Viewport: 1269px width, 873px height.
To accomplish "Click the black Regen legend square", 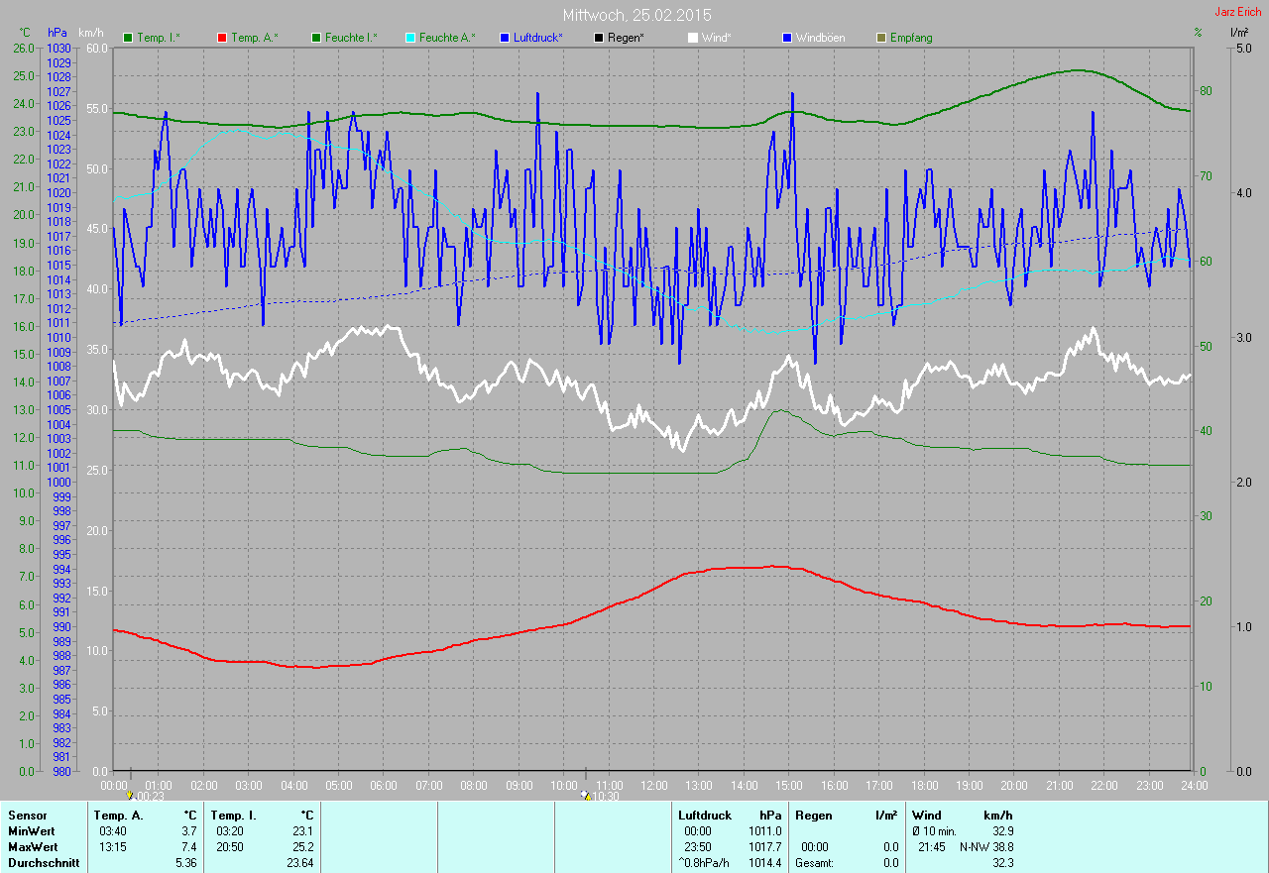I will [x=598, y=38].
